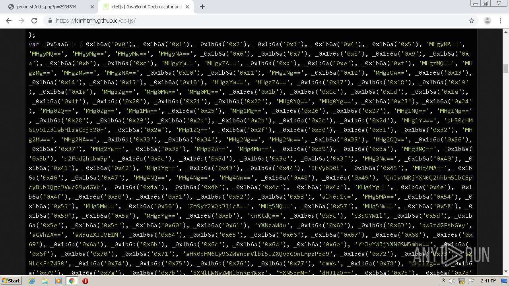This screenshot has height=286, width=509.
Task: Open the Chrome three-dot menu
Action: (x=500, y=21)
